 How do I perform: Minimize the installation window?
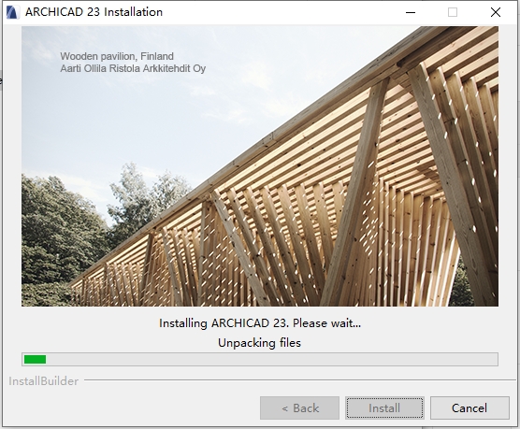coord(411,12)
